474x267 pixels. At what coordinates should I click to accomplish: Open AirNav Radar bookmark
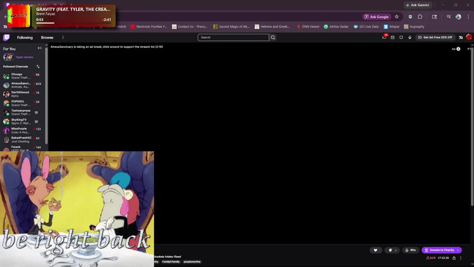click(336, 27)
